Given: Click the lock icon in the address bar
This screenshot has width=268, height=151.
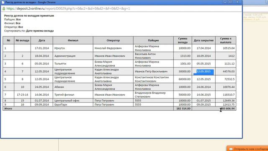Looking at the screenshot, I should [x=4, y=8].
